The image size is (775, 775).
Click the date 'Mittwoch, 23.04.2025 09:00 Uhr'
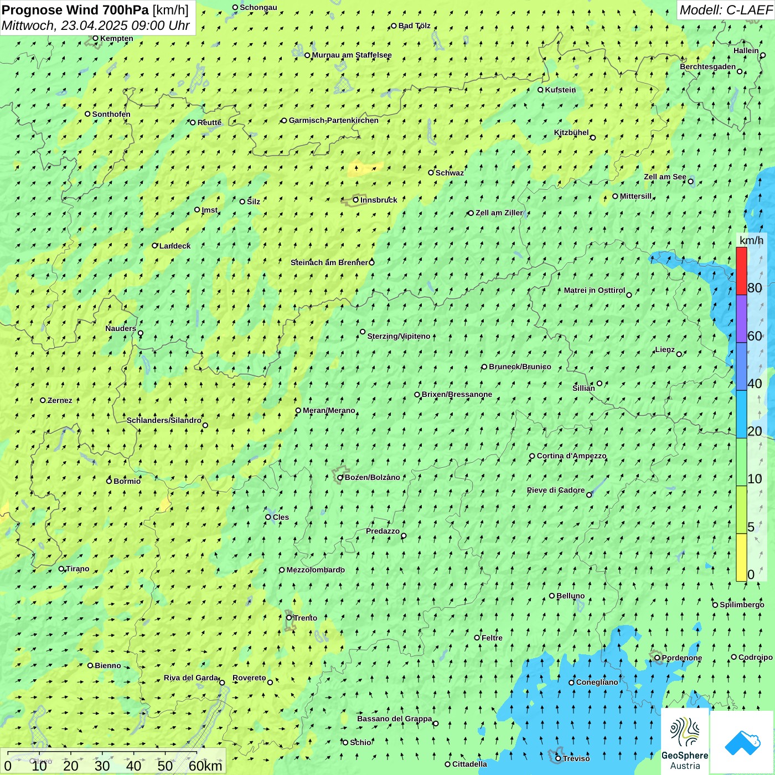point(96,25)
